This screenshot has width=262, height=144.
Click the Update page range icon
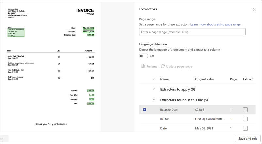pyautogui.click(x=163, y=66)
